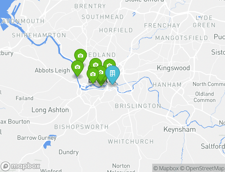Click the Mangotsfield district label

point(181,38)
